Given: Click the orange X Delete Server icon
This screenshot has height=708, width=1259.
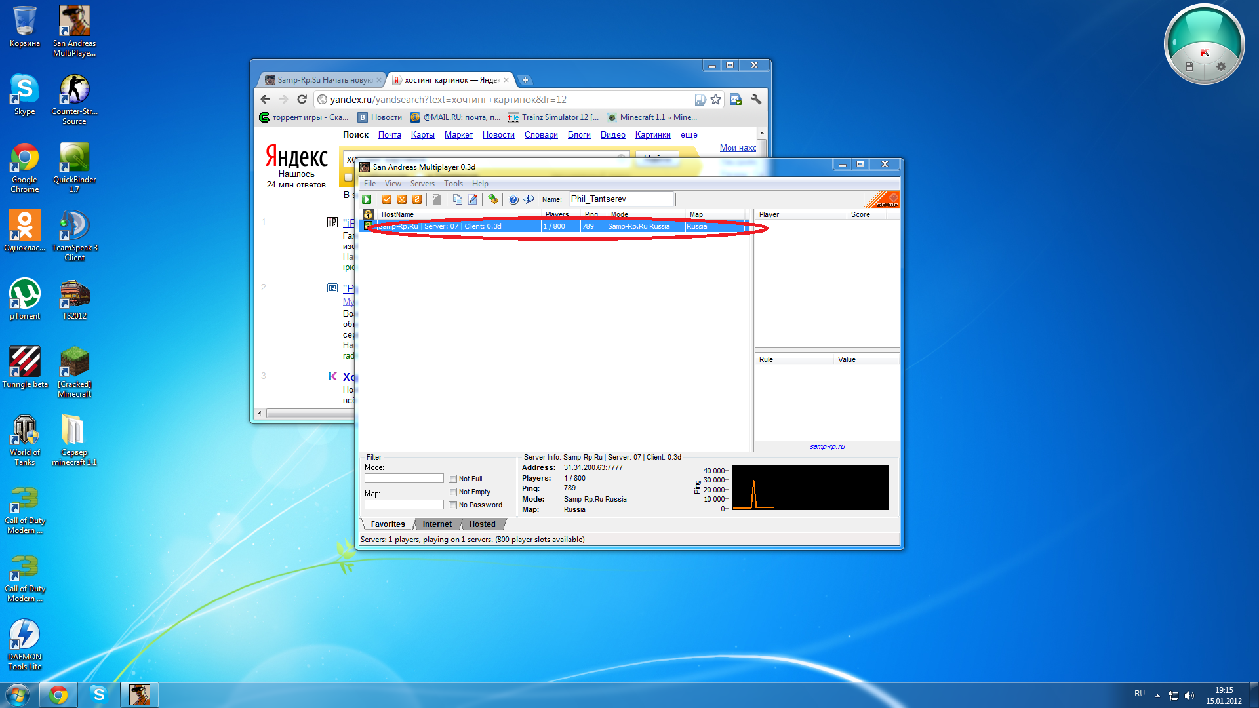Looking at the screenshot, I should point(402,199).
